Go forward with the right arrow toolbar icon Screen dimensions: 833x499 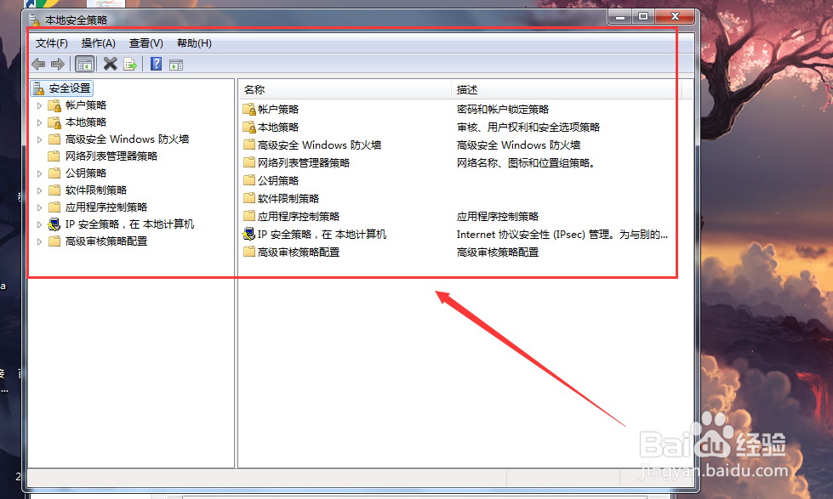pyautogui.click(x=57, y=65)
